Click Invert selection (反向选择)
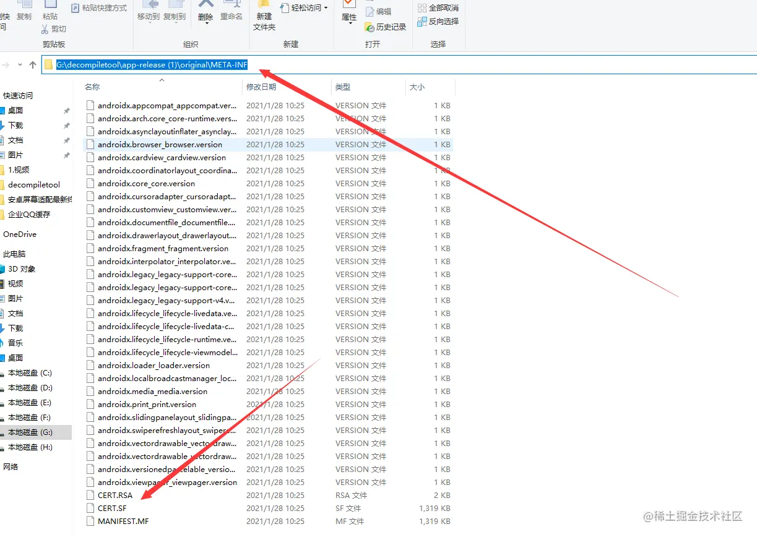757x537 pixels. [438, 21]
